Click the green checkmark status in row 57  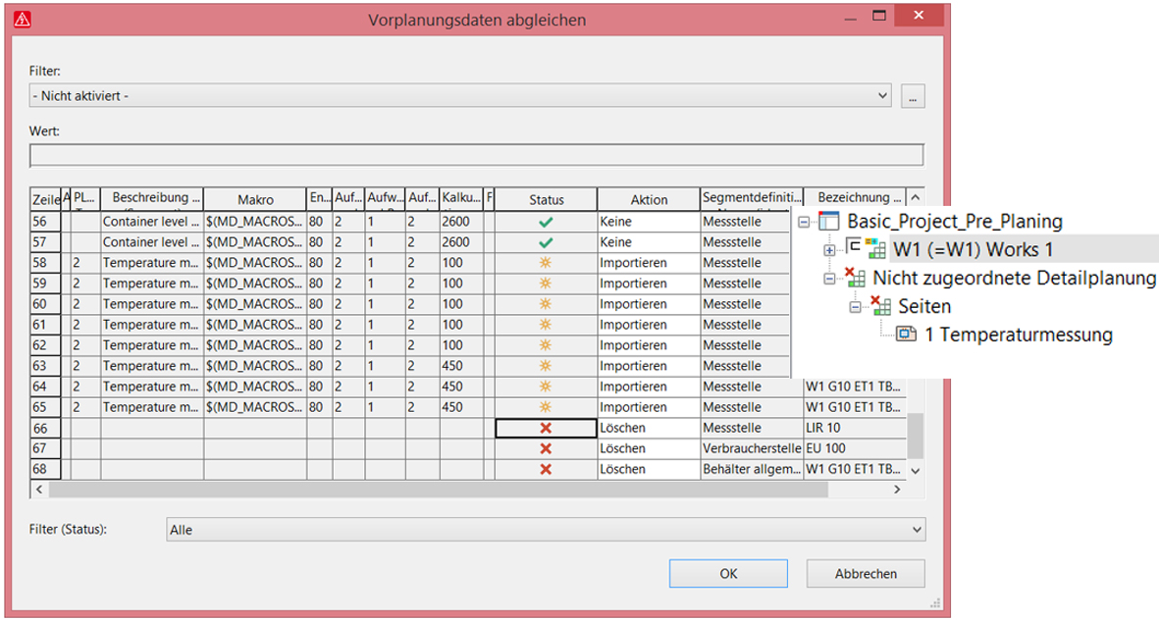tap(546, 243)
